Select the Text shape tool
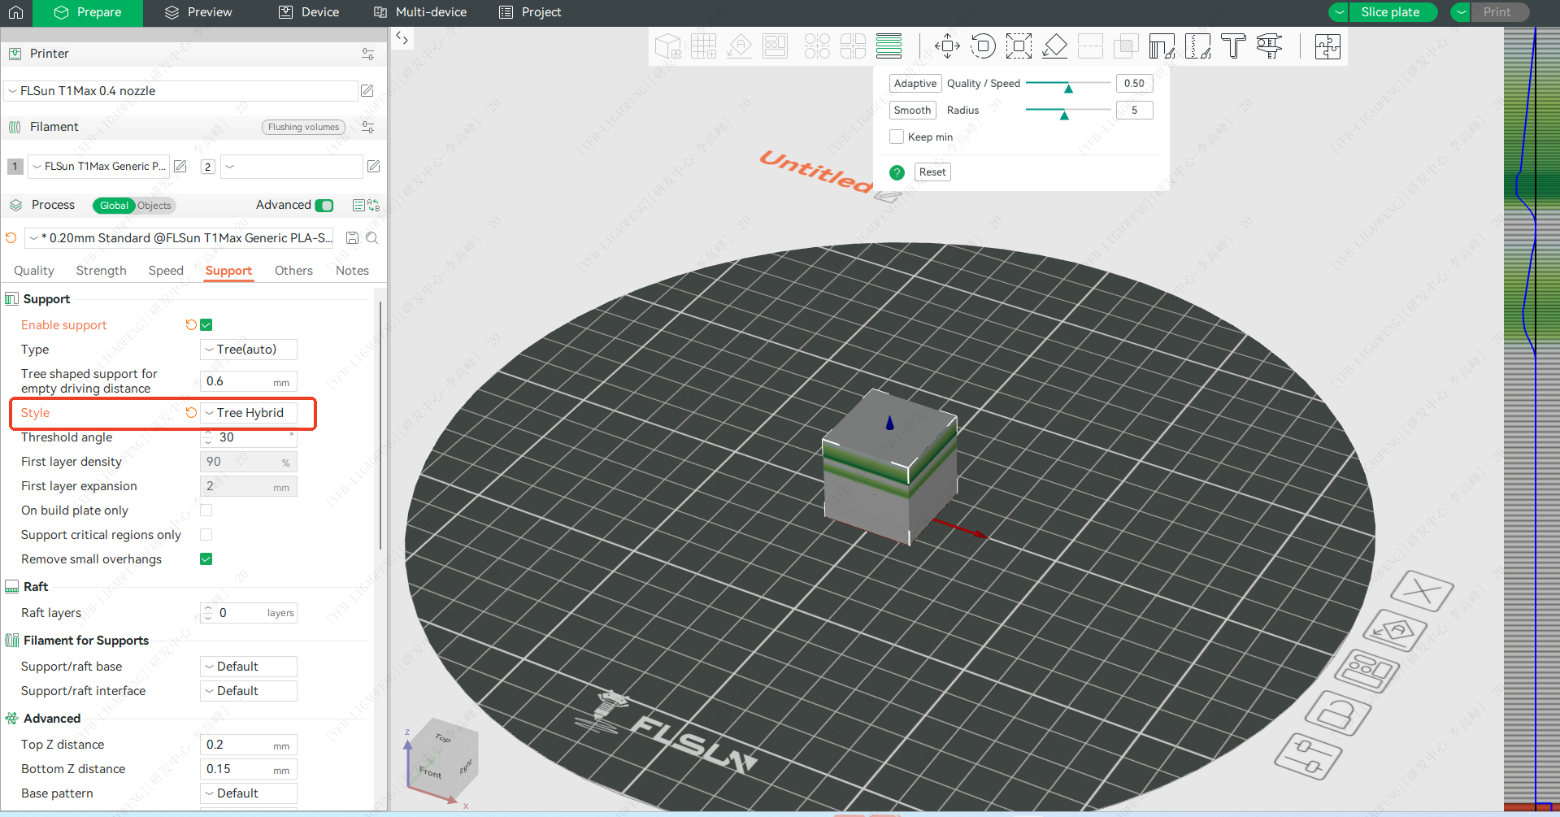 coord(1233,46)
